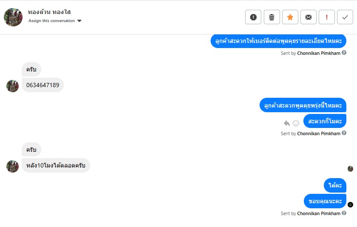Mark conversation unread with envelope icon
357x227 pixels.
pyautogui.click(x=308, y=17)
